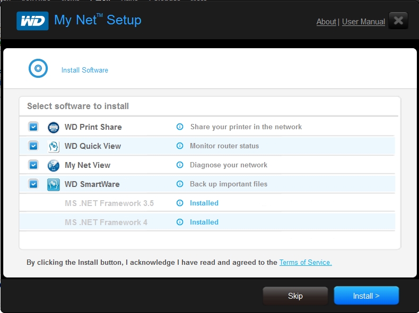Click info icon for MS .NET Framework 4
Image resolution: width=419 pixels, height=313 pixels.
click(x=180, y=222)
